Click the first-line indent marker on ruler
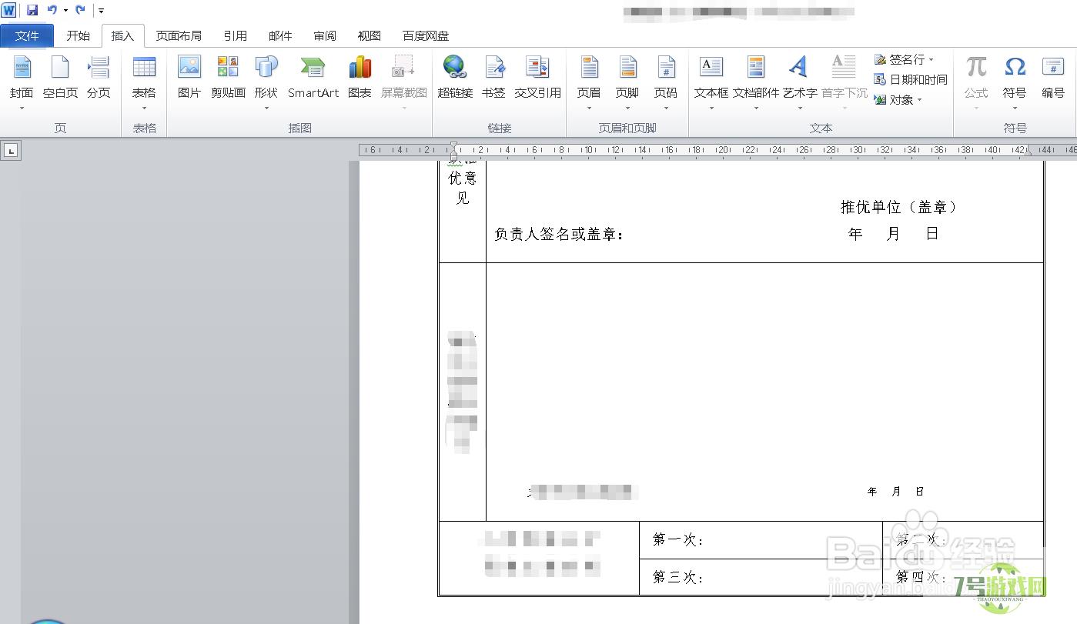Image resolution: width=1077 pixels, height=624 pixels. click(453, 145)
